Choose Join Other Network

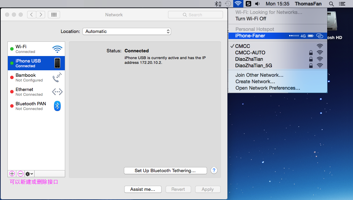[278, 75]
